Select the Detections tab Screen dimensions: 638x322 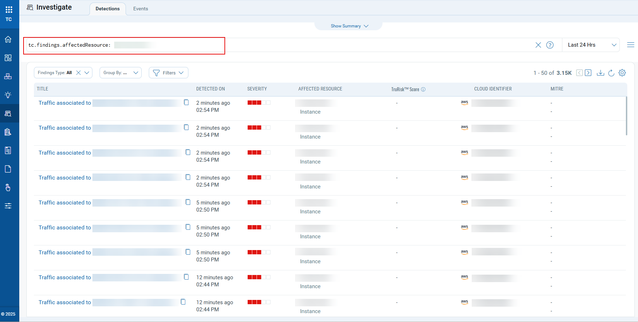pyautogui.click(x=107, y=9)
